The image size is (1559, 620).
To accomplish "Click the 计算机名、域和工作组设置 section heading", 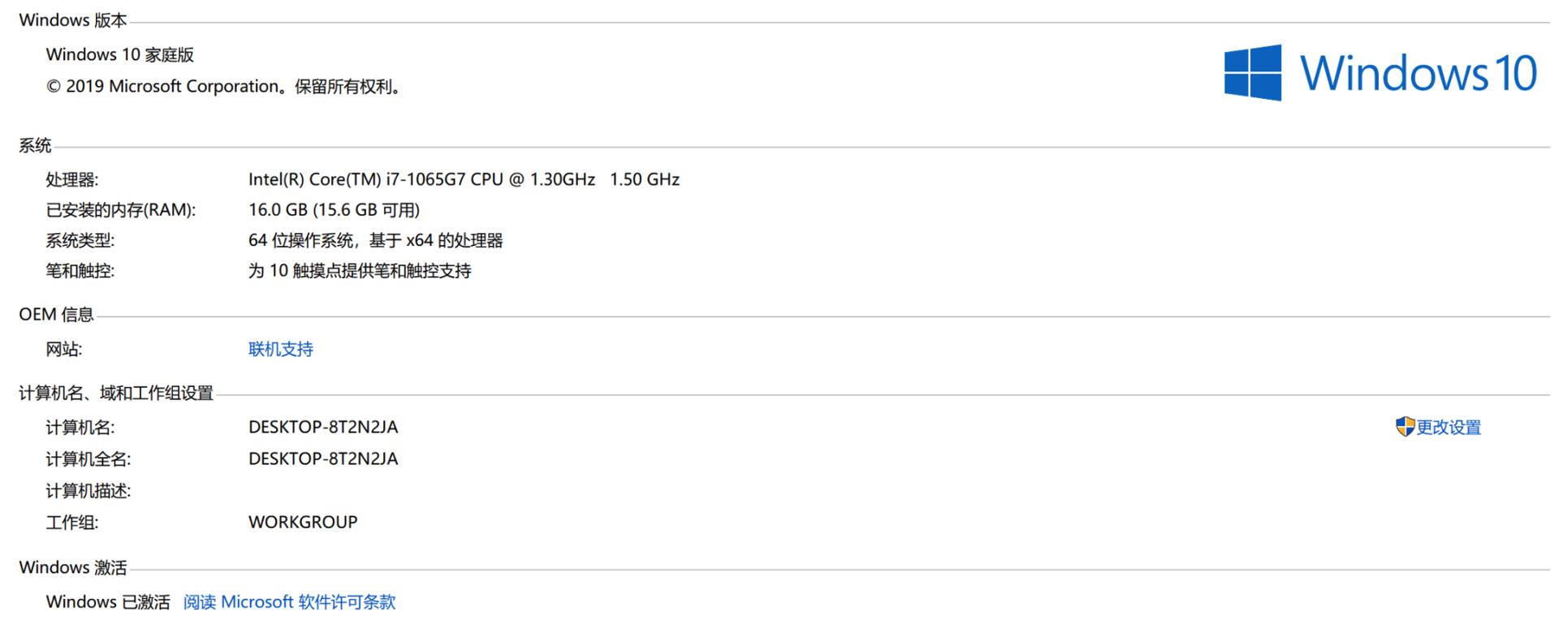I will point(115,394).
